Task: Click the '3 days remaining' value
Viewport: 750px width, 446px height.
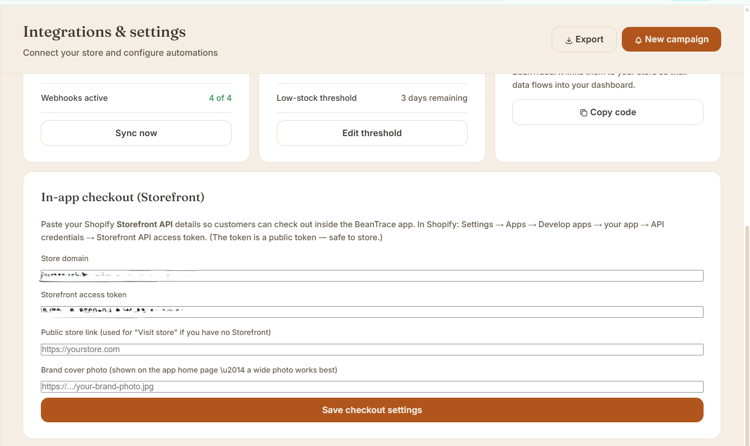Action: (x=434, y=98)
